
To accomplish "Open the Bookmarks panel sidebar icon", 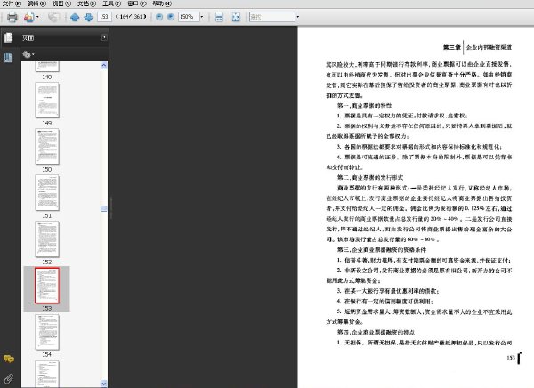I will click(x=9, y=58).
